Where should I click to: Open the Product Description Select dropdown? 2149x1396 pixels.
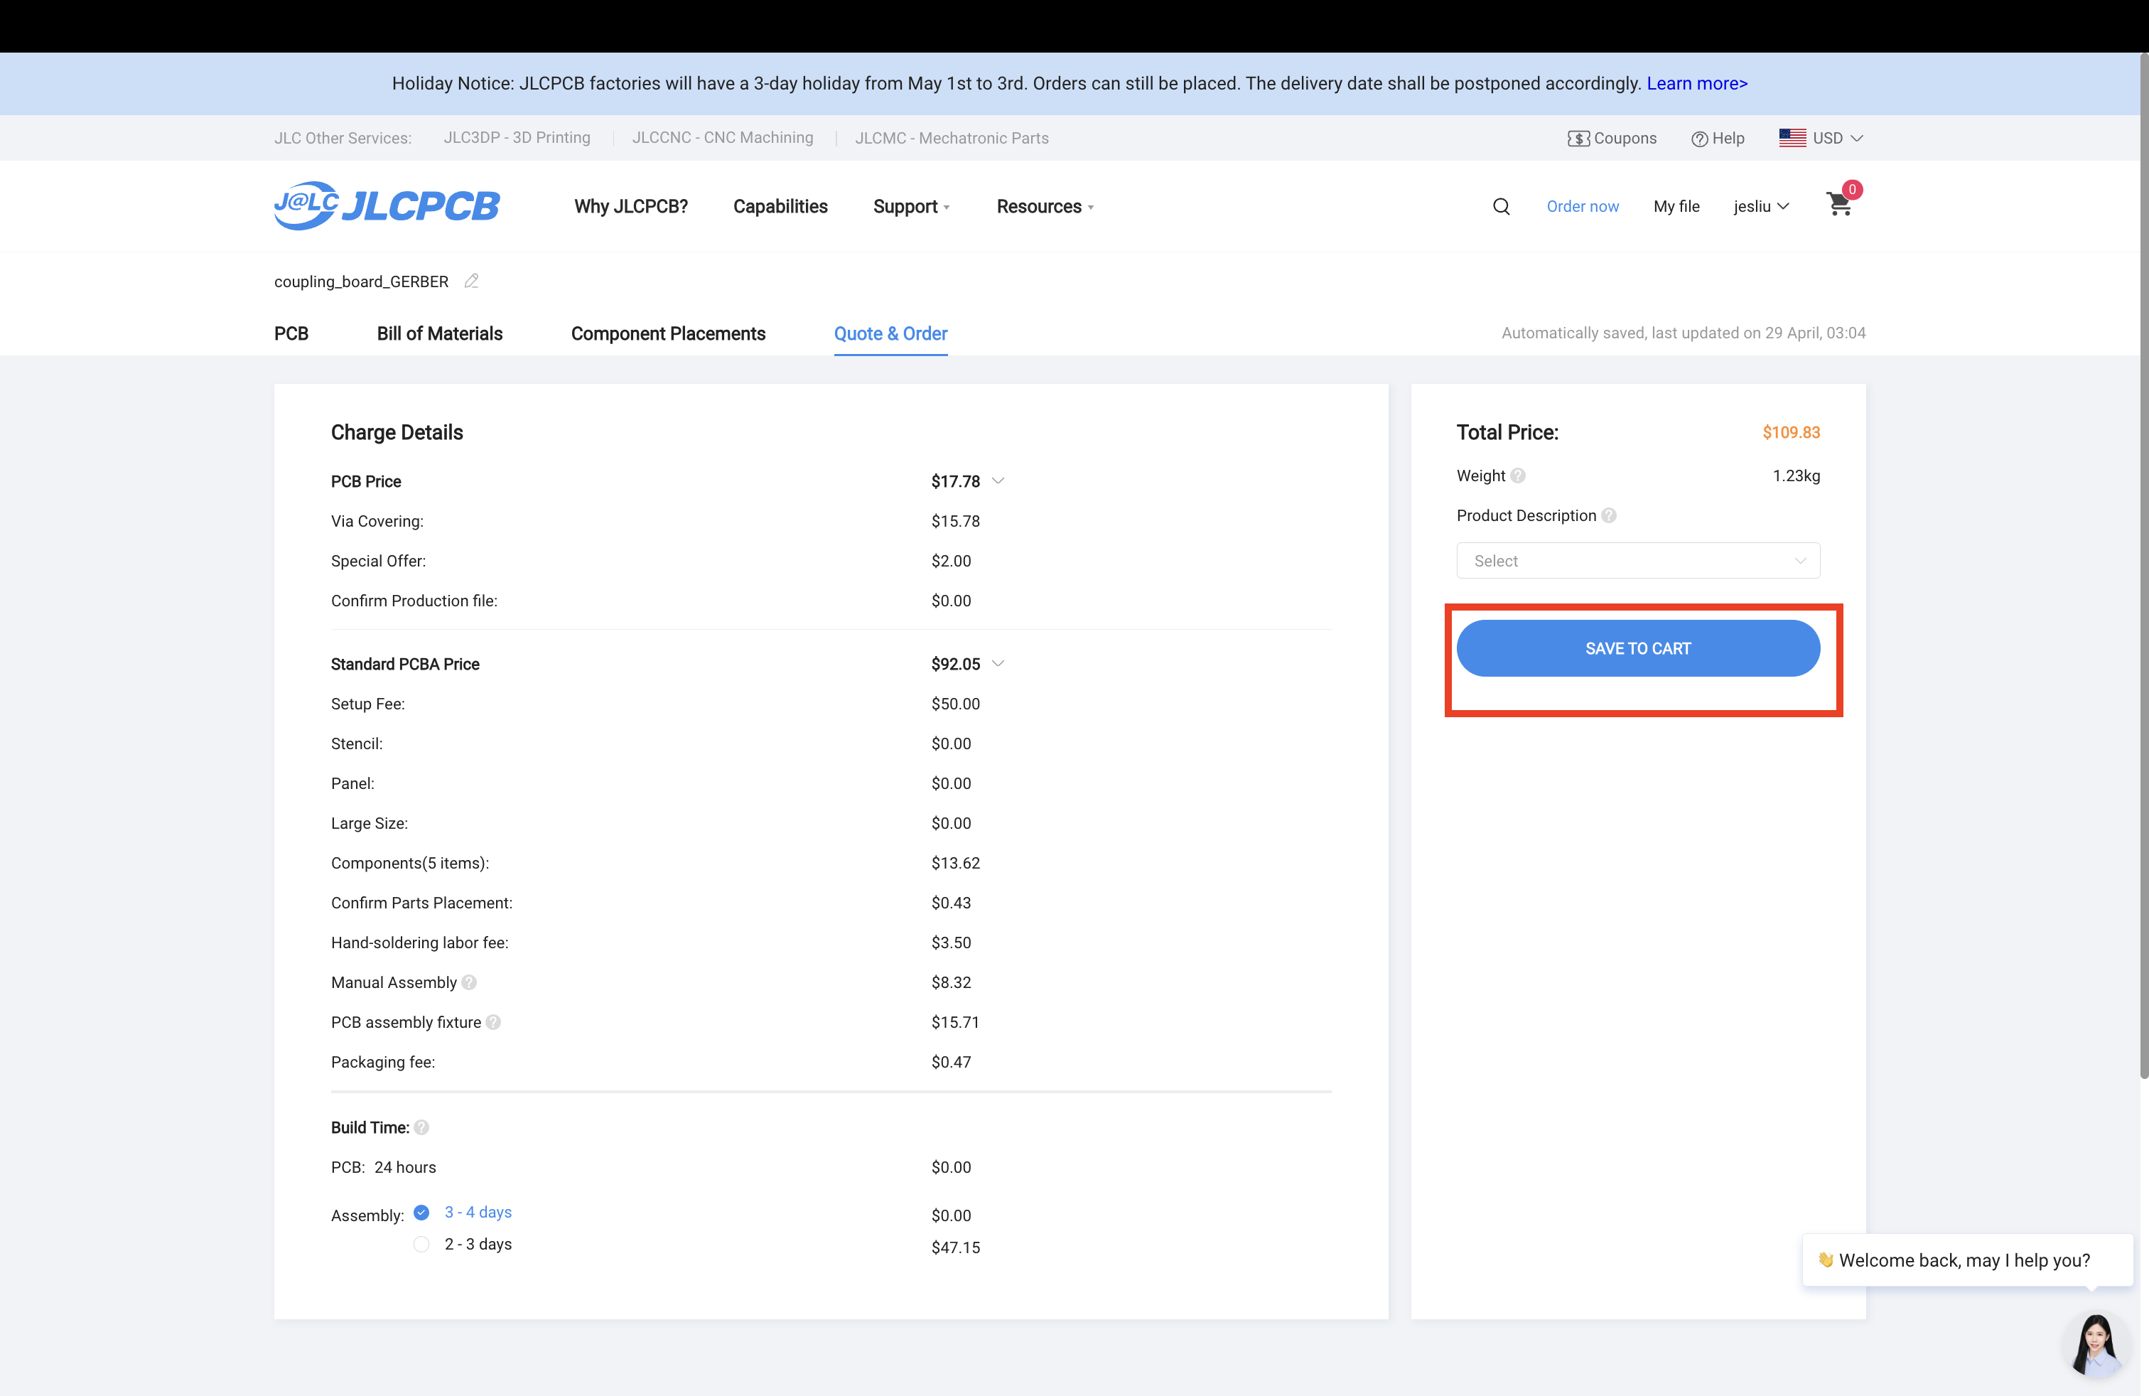[x=1638, y=561]
